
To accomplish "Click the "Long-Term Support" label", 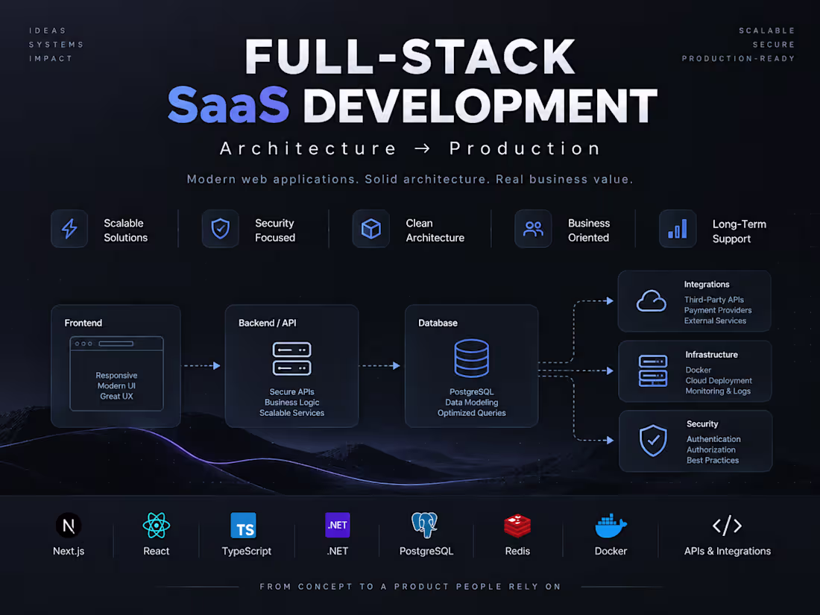I will tap(739, 231).
